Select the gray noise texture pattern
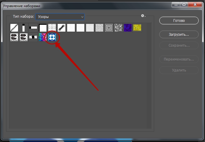 point(99,28)
